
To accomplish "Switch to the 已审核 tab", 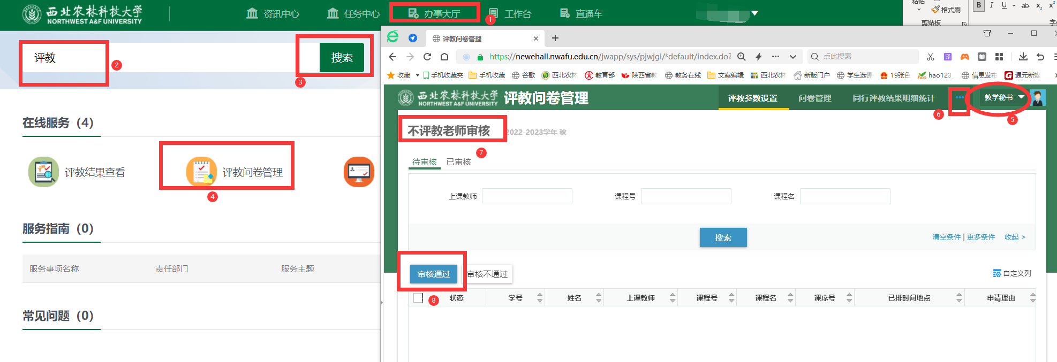I will click(x=458, y=162).
